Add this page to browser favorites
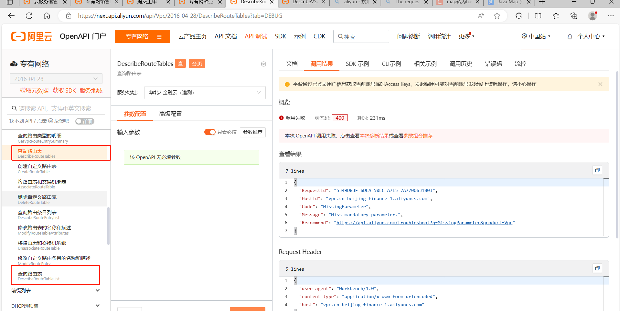This screenshot has height=311, width=620. tap(497, 16)
